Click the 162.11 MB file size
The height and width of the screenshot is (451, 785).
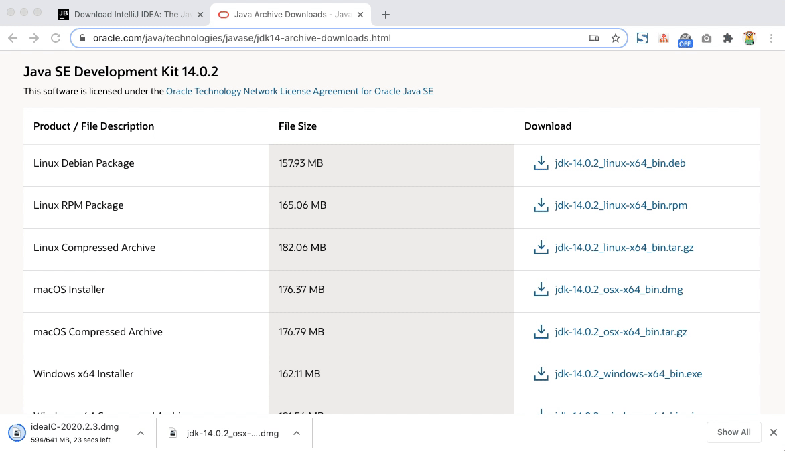point(299,373)
